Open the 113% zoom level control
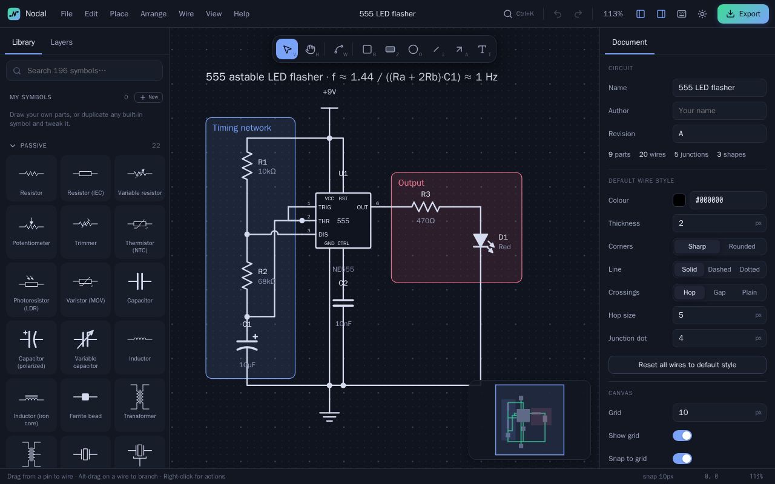 [x=613, y=14]
